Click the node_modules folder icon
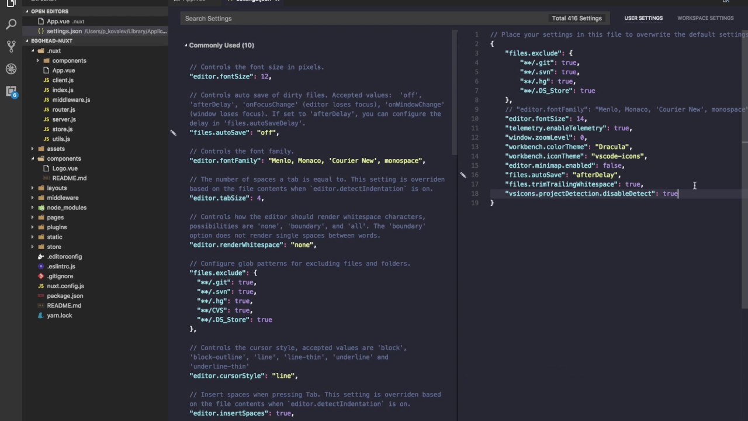This screenshot has width=748, height=421. [x=41, y=208]
